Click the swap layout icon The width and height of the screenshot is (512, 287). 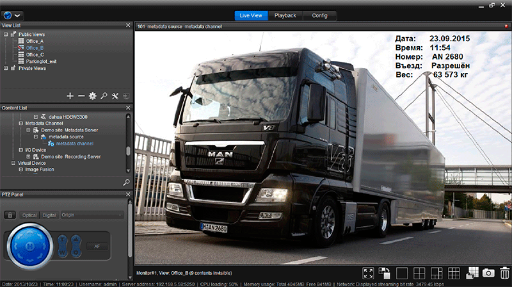385,273
